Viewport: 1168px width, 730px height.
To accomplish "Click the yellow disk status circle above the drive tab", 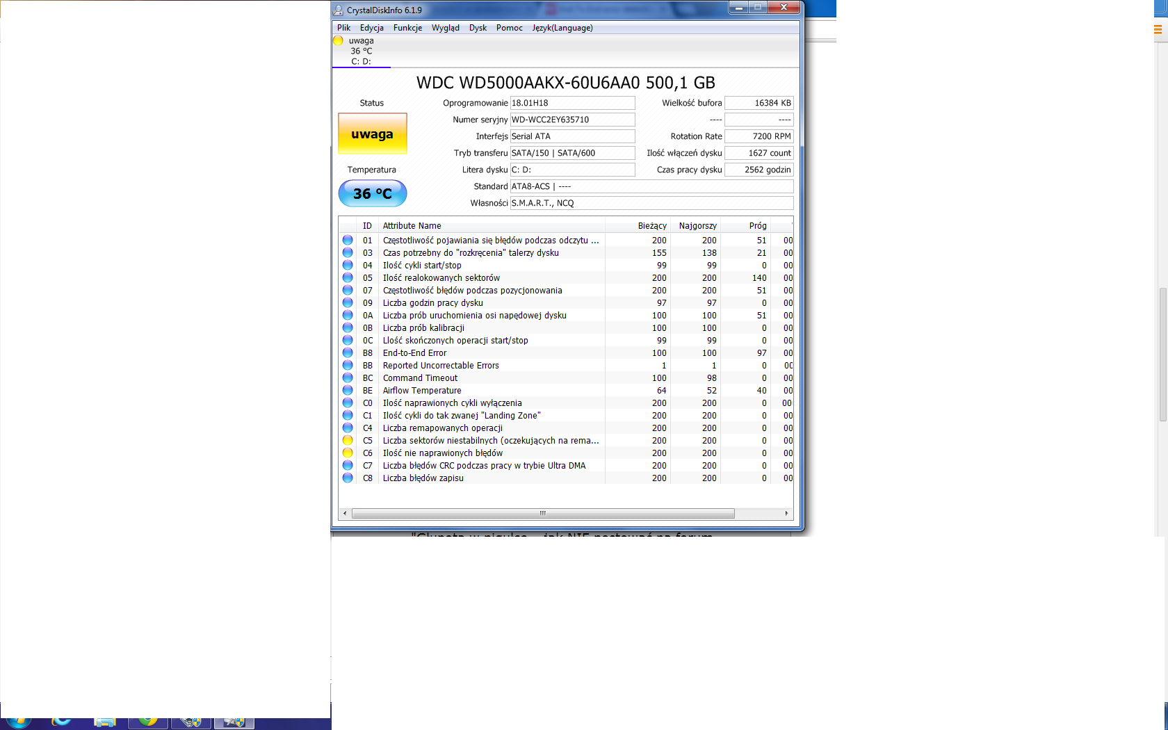I will click(x=339, y=41).
